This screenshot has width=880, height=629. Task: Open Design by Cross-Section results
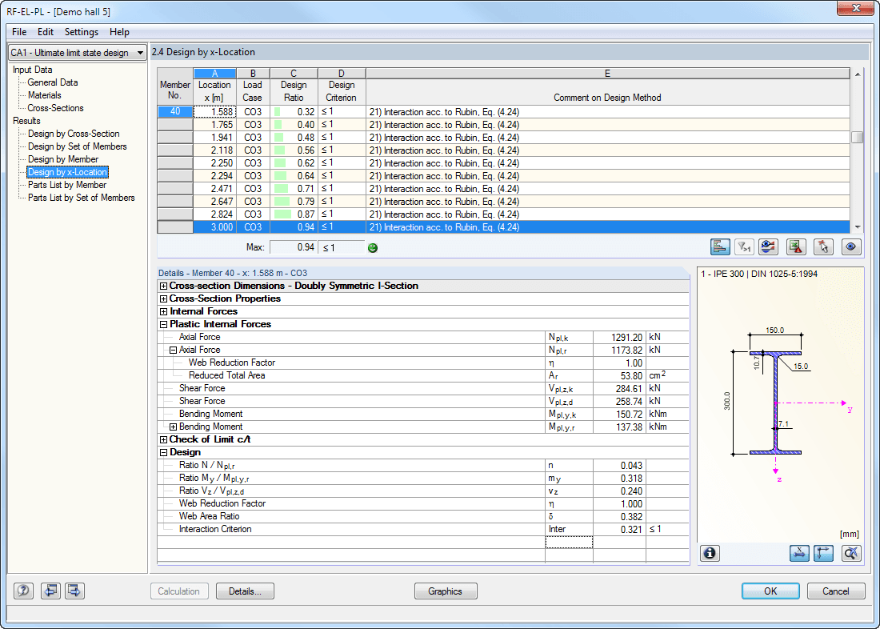(74, 134)
